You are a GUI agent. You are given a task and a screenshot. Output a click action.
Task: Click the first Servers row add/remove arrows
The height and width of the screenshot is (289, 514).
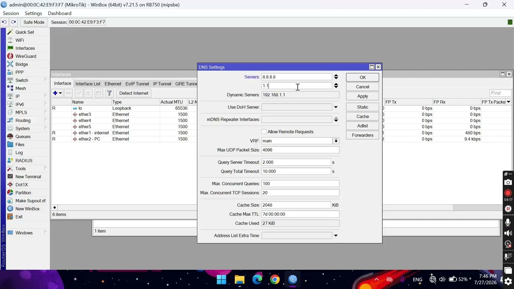336,77
